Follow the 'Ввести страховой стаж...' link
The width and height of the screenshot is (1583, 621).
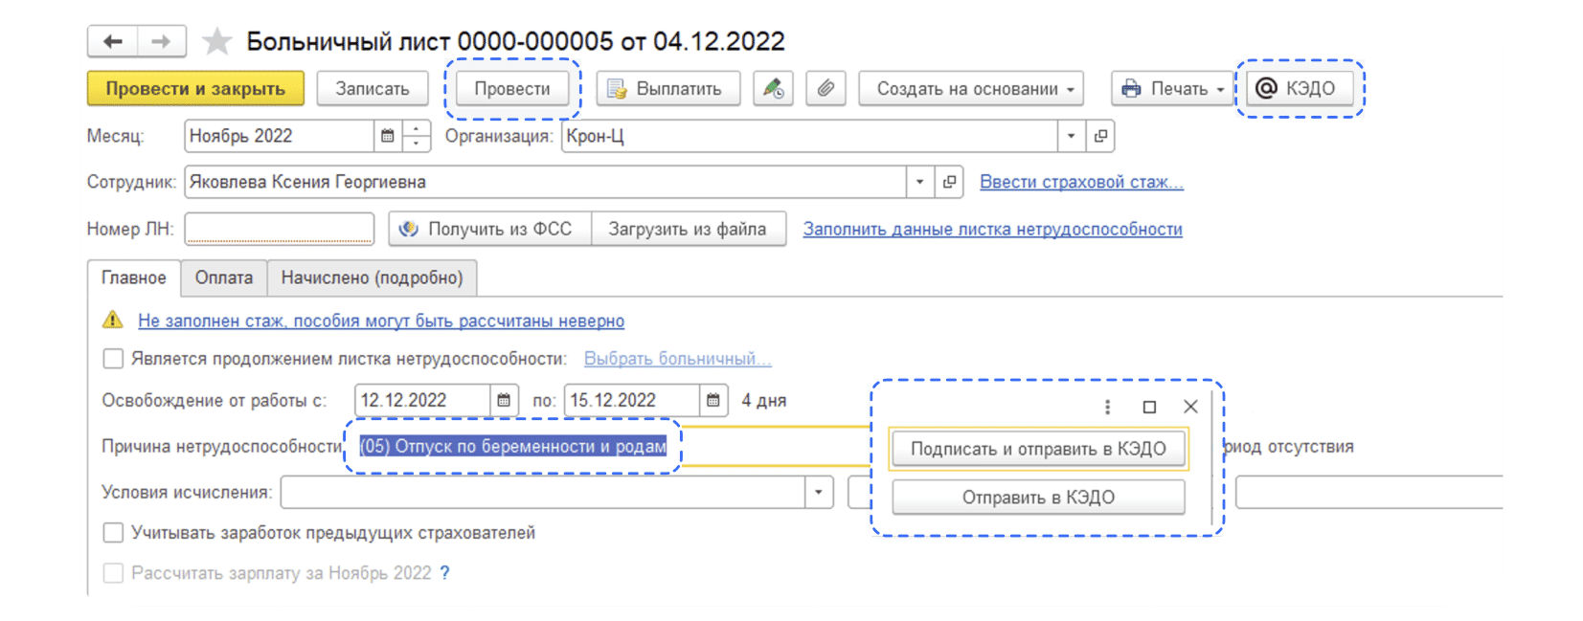pyautogui.click(x=1081, y=182)
